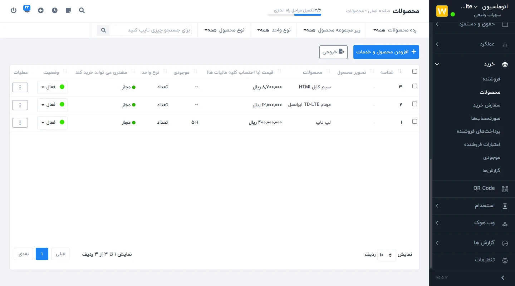Click the گزارش ها pie chart icon
Image resolution: width=515 pixels, height=286 pixels.
click(505, 243)
